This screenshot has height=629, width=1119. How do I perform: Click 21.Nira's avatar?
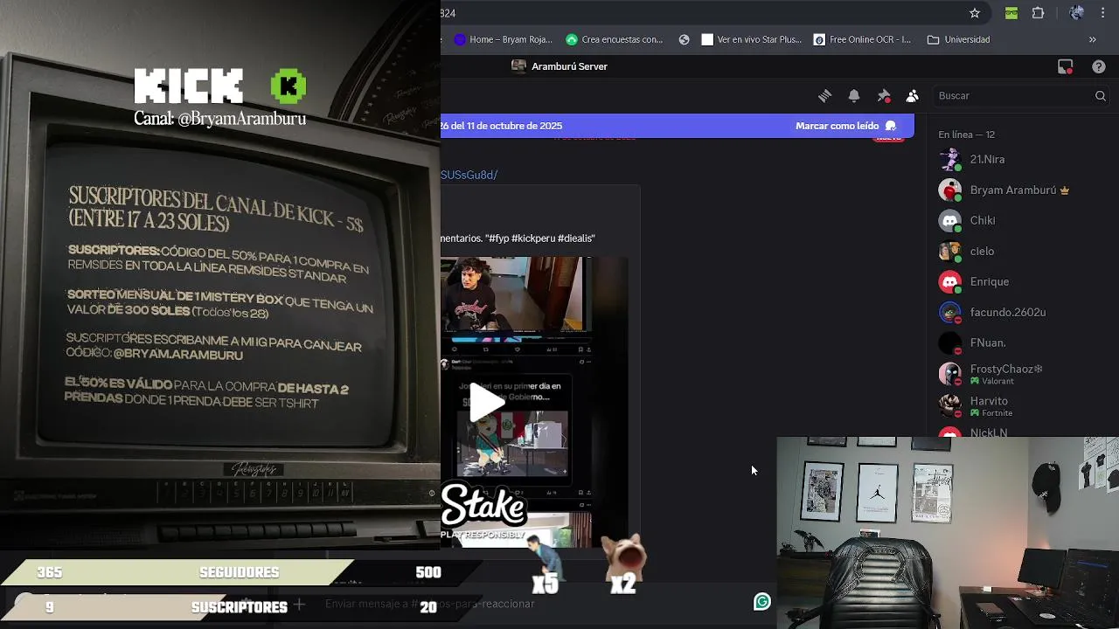[x=950, y=160]
